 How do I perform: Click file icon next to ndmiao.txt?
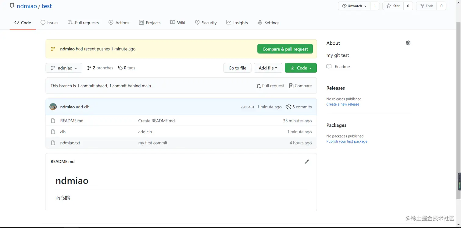click(53, 143)
